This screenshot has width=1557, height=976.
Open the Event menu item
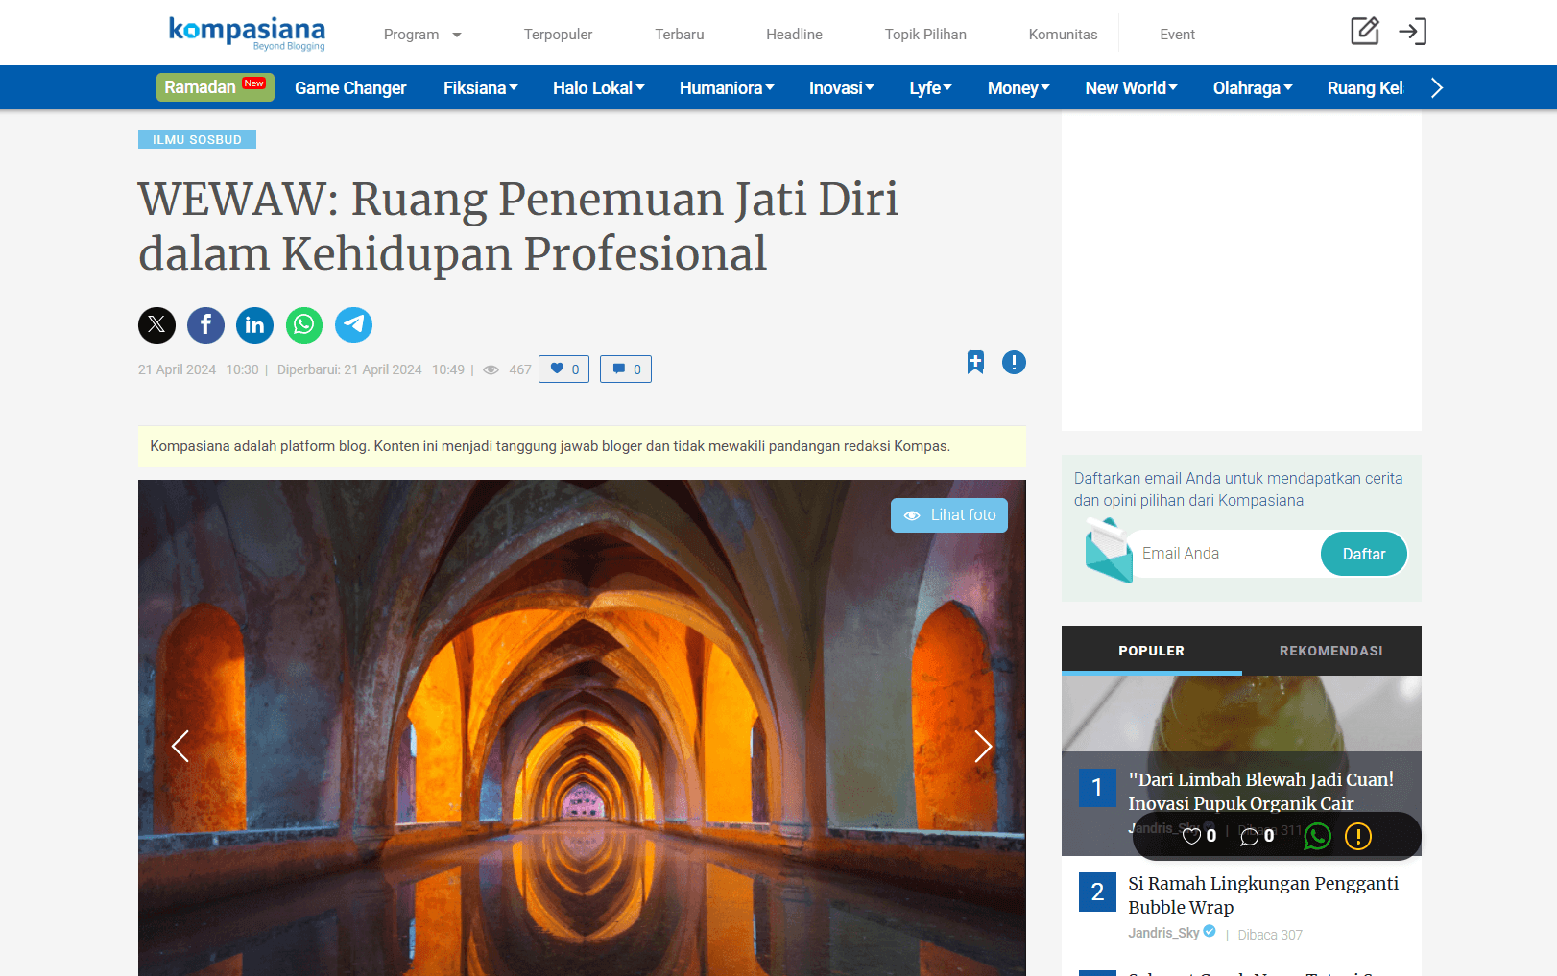click(x=1177, y=35)
